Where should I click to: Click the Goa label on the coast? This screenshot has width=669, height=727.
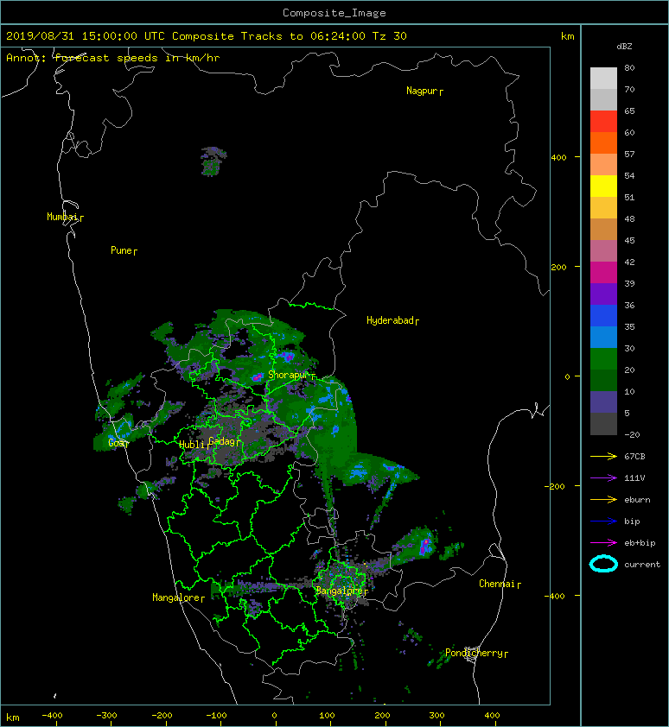click(116, 443)
